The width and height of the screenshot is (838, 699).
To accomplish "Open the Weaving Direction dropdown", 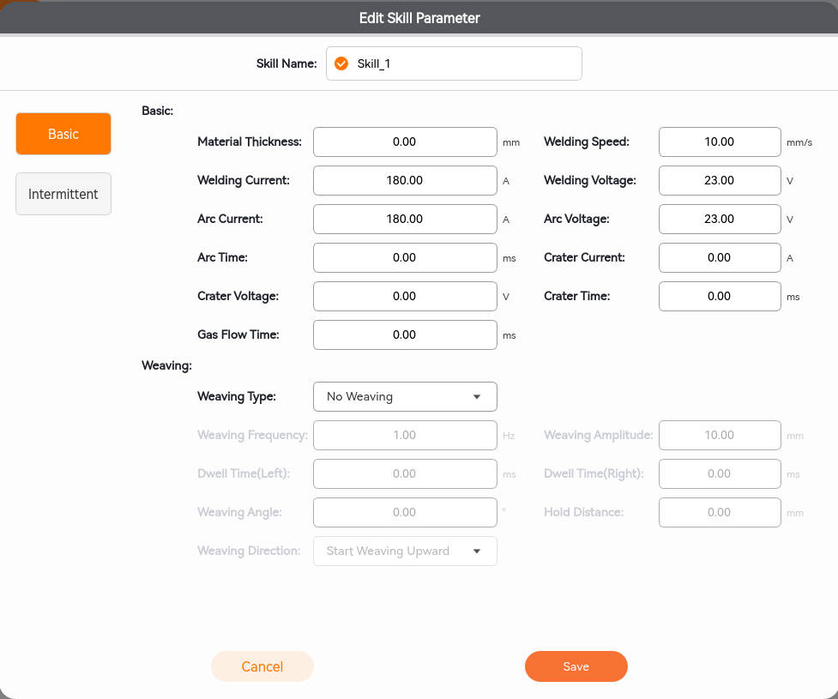I will pyautogui.click(x=404, y=551).
